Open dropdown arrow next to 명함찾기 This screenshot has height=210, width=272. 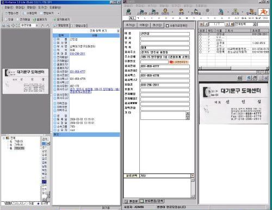(58, 13)
